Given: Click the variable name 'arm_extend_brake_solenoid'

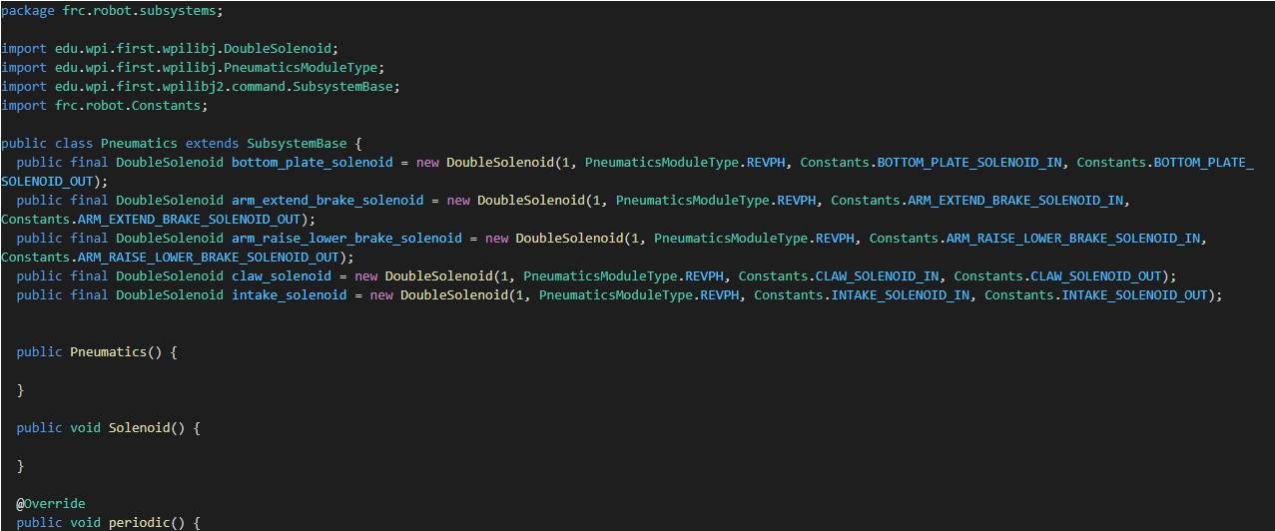Looking at the screenshot, I should click(327, 200).
